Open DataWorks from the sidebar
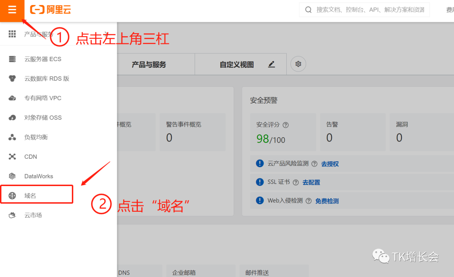This screenshot has width=454, height=277. click(x=38, y=176)
